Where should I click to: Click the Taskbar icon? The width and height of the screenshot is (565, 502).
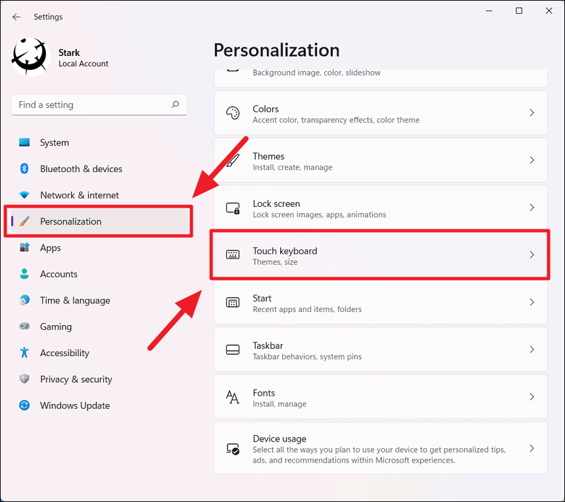[233, 350]
